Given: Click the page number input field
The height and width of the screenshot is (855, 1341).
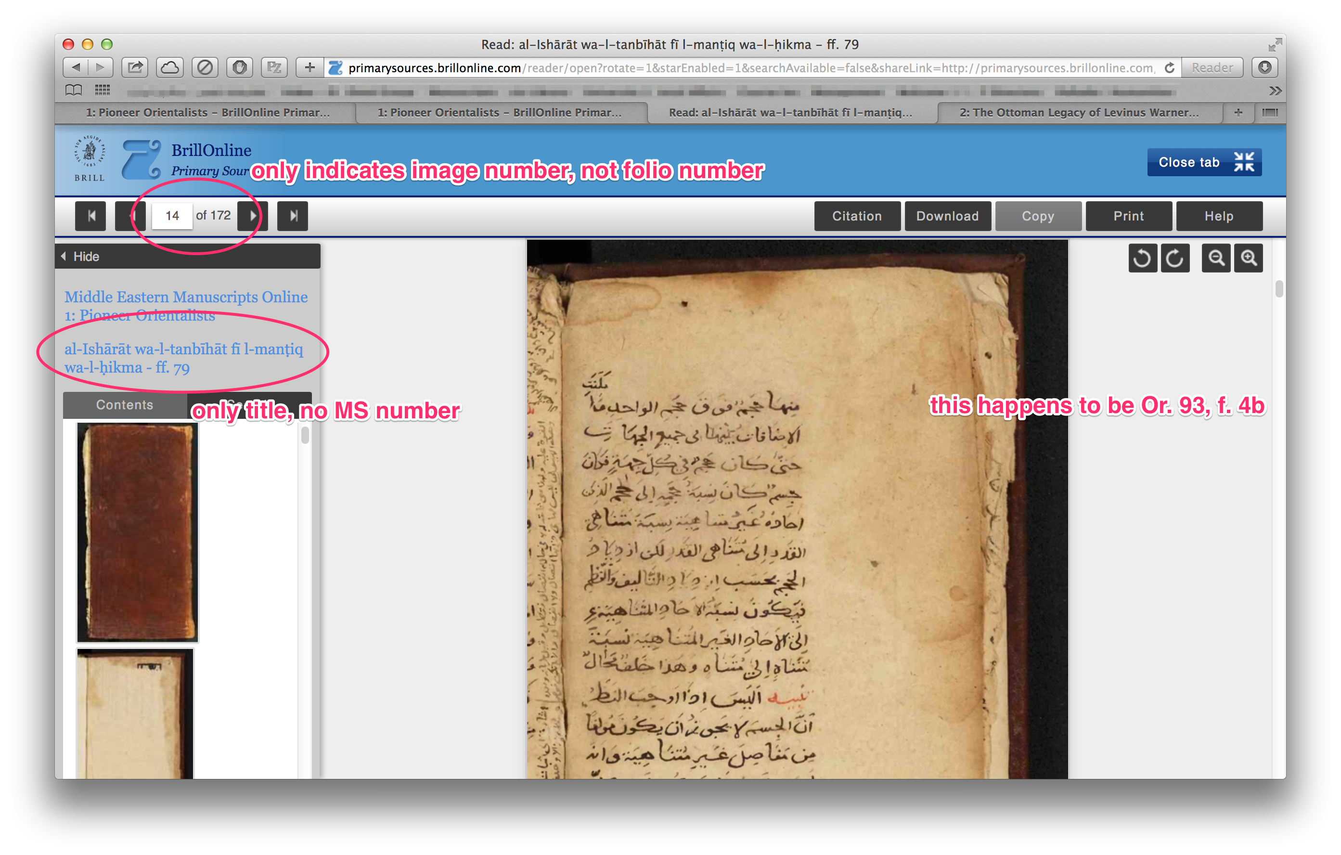Looking at the screenshot, I should click(172, 216).
